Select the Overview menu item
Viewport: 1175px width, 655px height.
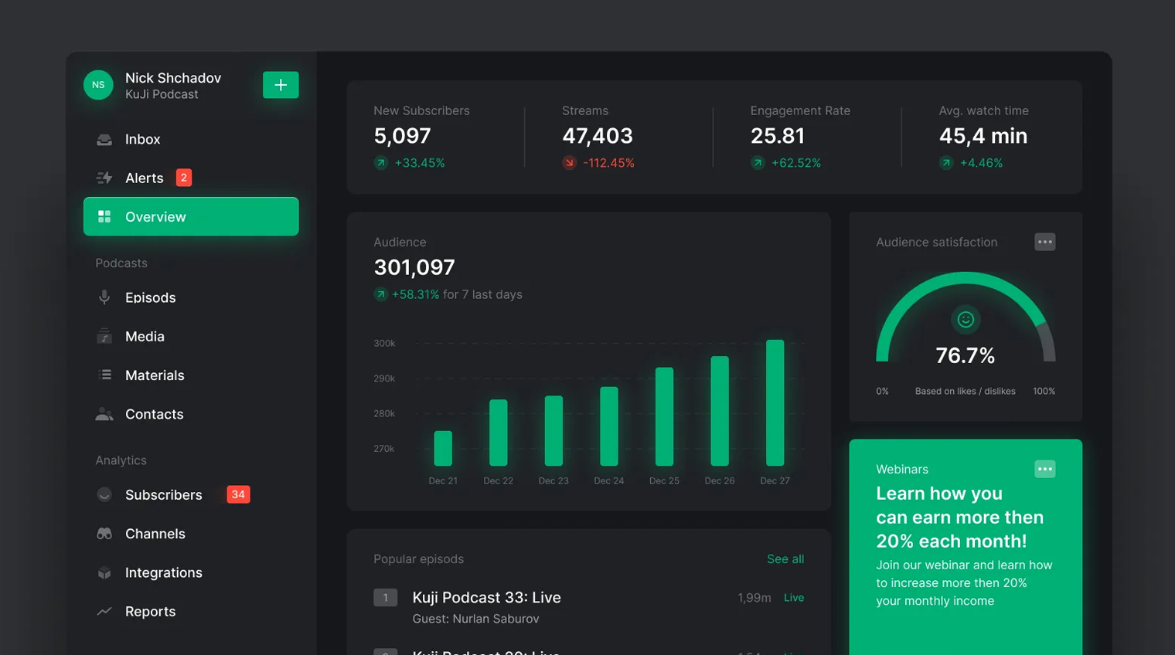click(x=191, y=216)
